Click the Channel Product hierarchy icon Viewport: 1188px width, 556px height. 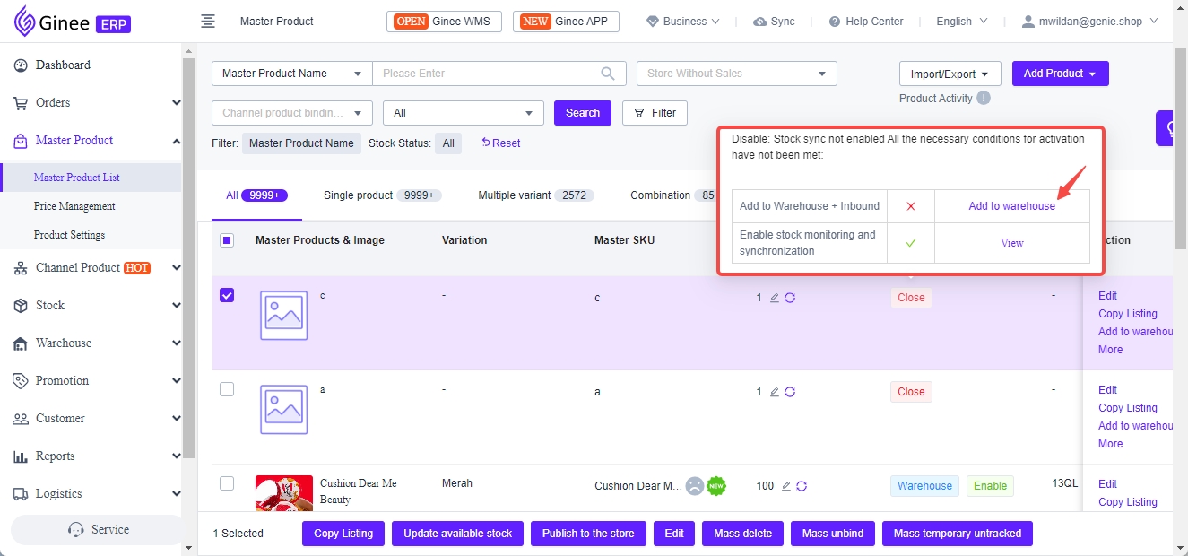[20, 268]
